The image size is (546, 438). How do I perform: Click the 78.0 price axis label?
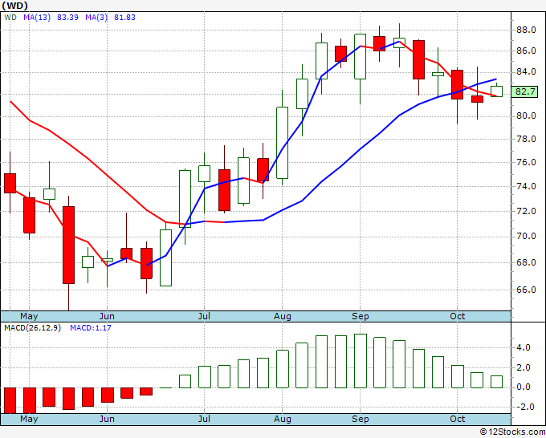[526, 139]
